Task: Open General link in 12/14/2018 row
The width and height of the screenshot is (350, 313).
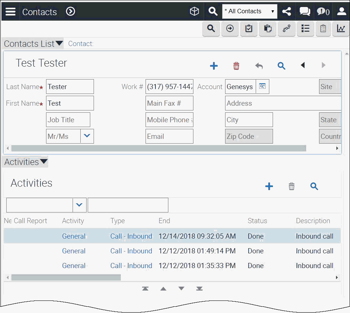Action: pyautogui.click(x=74, y=236)
